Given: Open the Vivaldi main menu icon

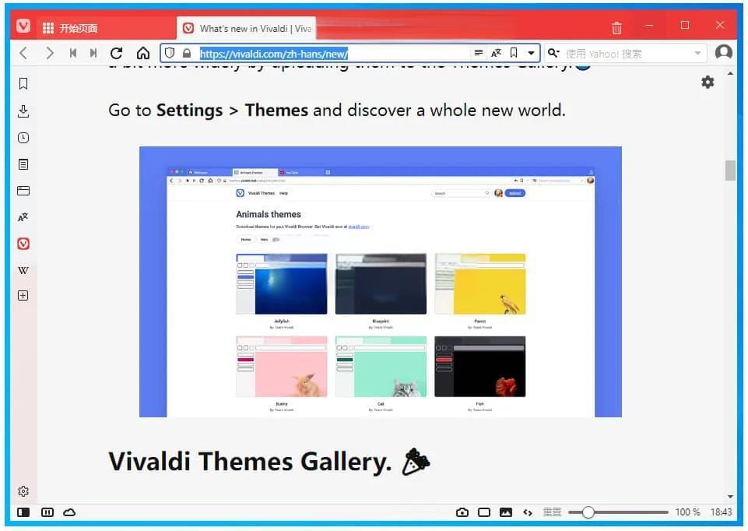Looking at the screenshot, I should click(x=23, y=26).
